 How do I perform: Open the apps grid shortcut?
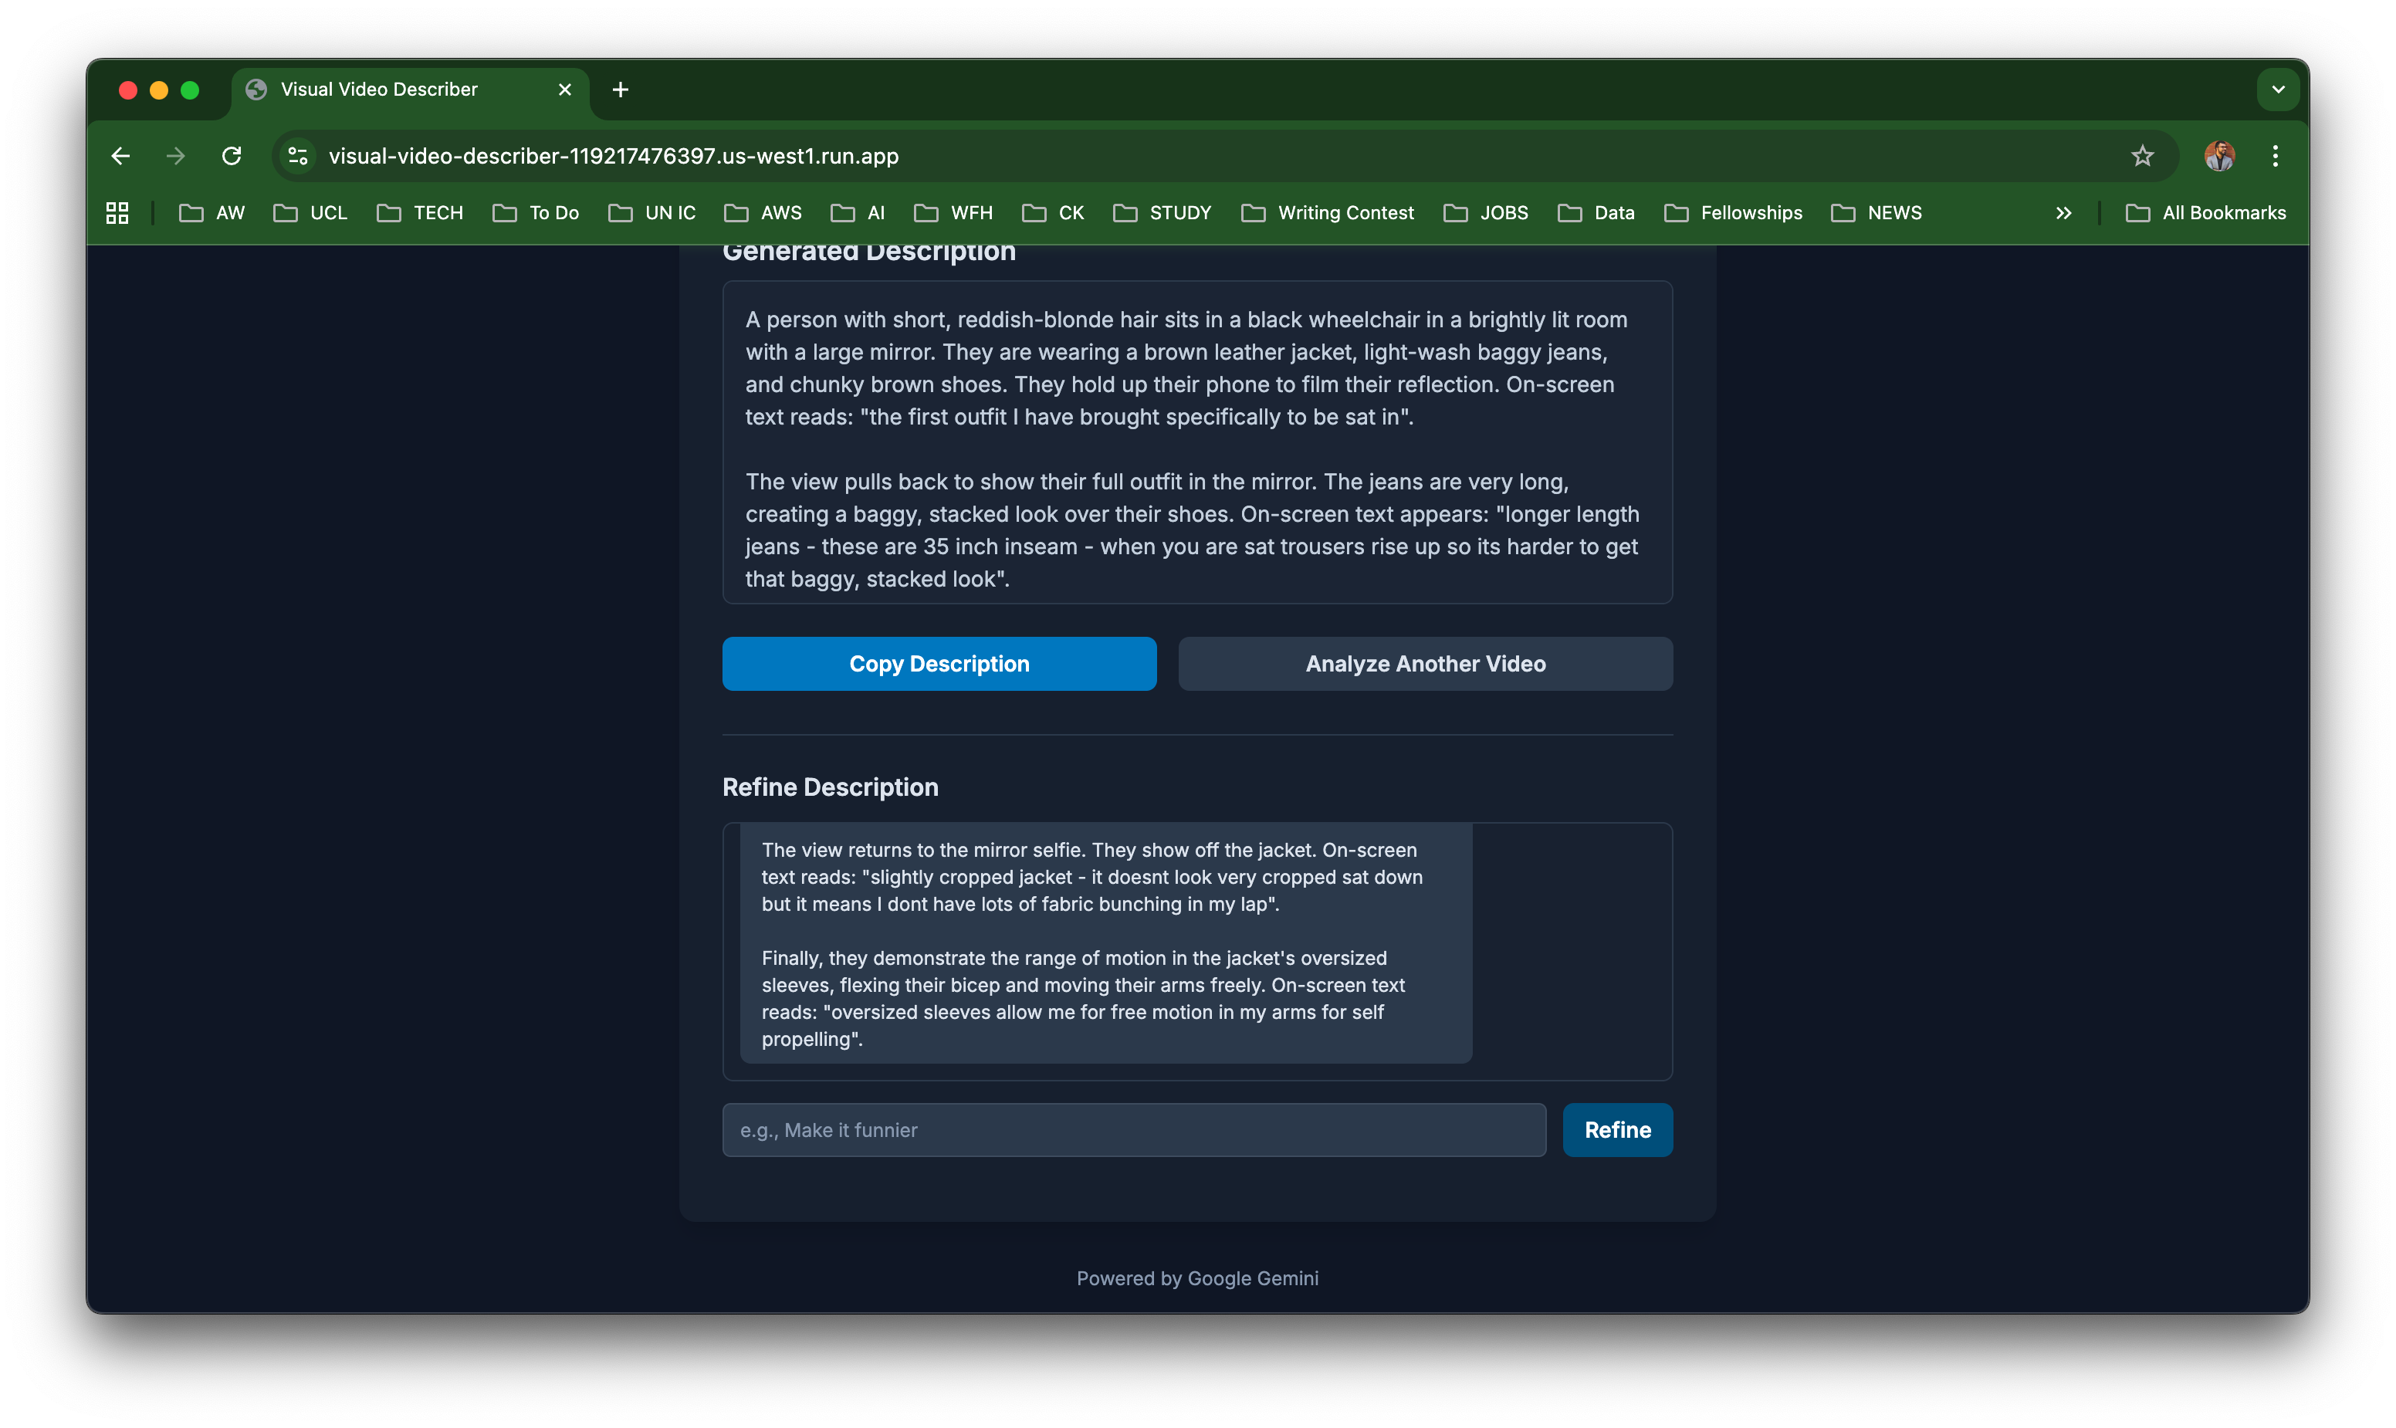point(117,213)
